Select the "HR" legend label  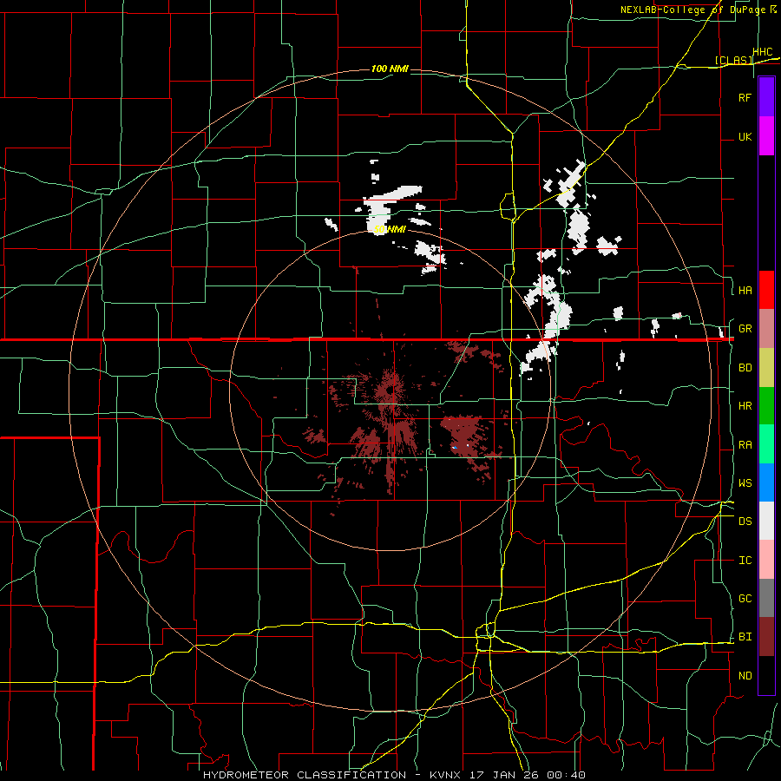[x=745, y=406]
